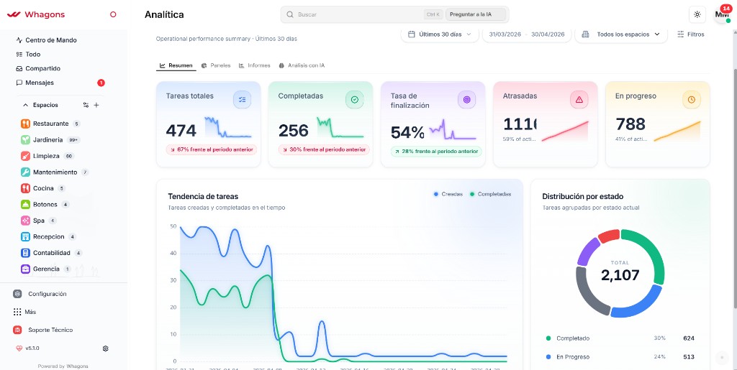Click the 788 En progreso value
Image resolution: width=737 pixels, height=370 pixels.
(x=630, y=124)
